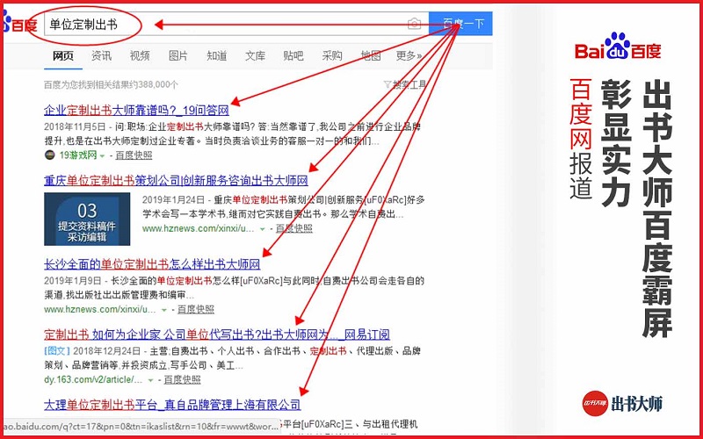Open the search tools filter icon
This screenshot has width=703, height=439.
click(388, 85)
